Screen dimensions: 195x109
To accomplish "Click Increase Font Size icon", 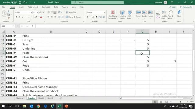I will [x=40, y=12].
